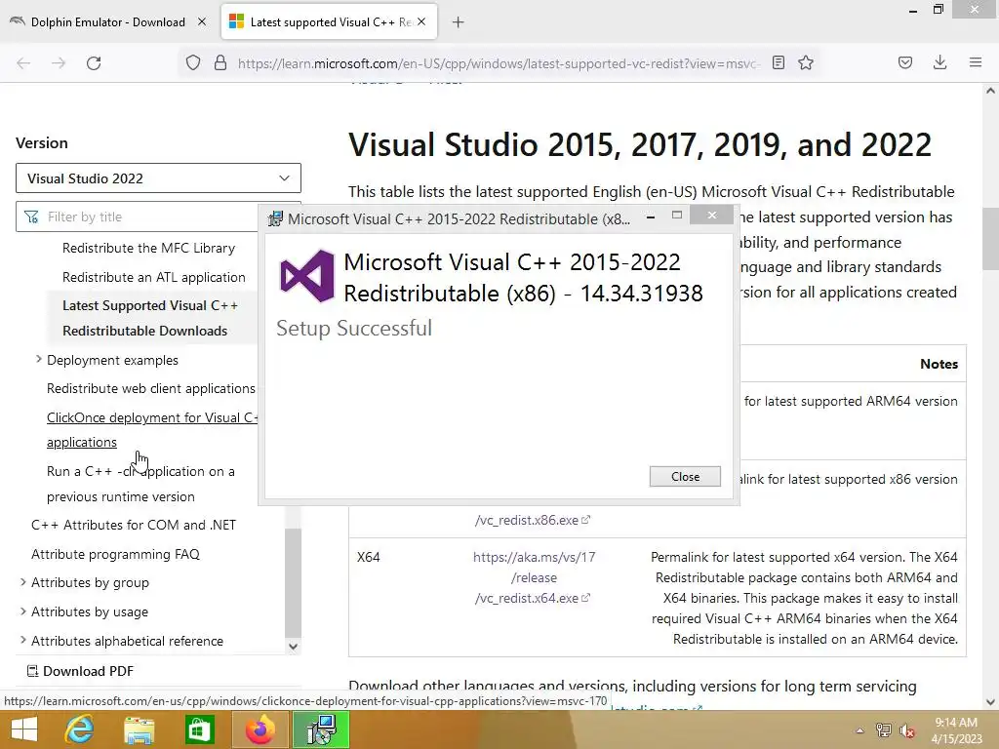Close the Dolphin Emulator tab
Image resolution: width=999 pixels, height=749 pixels.
tap(202, 21)
